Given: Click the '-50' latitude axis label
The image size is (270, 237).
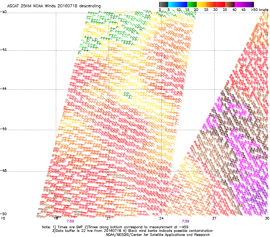Looking at the screenshot, I should [x=3, y=214].
